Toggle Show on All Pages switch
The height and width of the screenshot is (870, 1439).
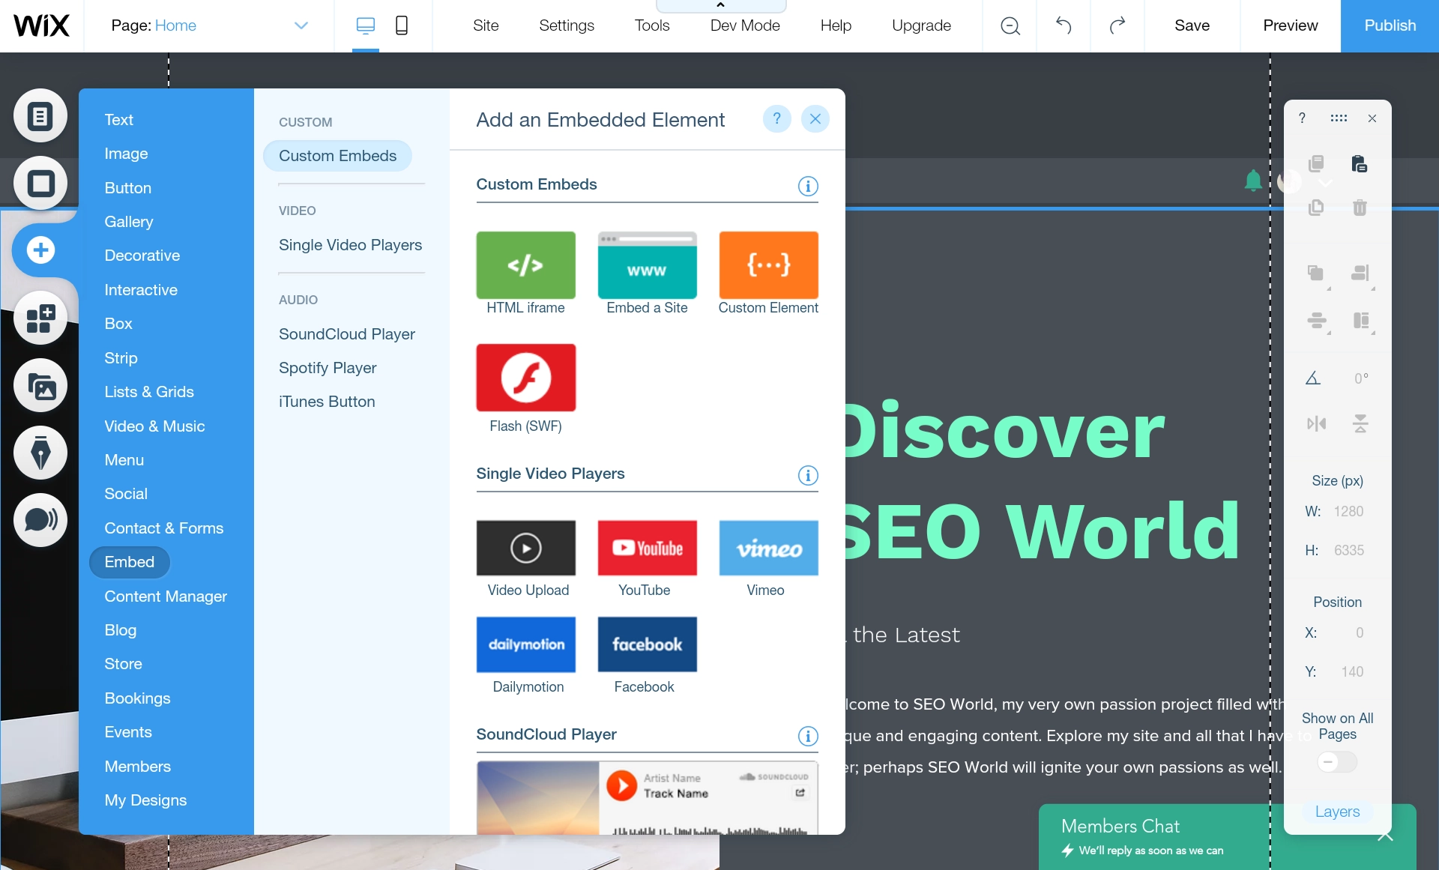[x=1337, y=762]
